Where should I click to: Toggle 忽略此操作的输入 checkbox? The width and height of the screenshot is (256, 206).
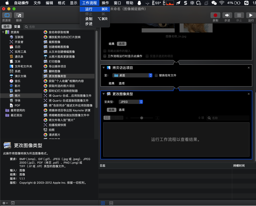tap(105, 51)
